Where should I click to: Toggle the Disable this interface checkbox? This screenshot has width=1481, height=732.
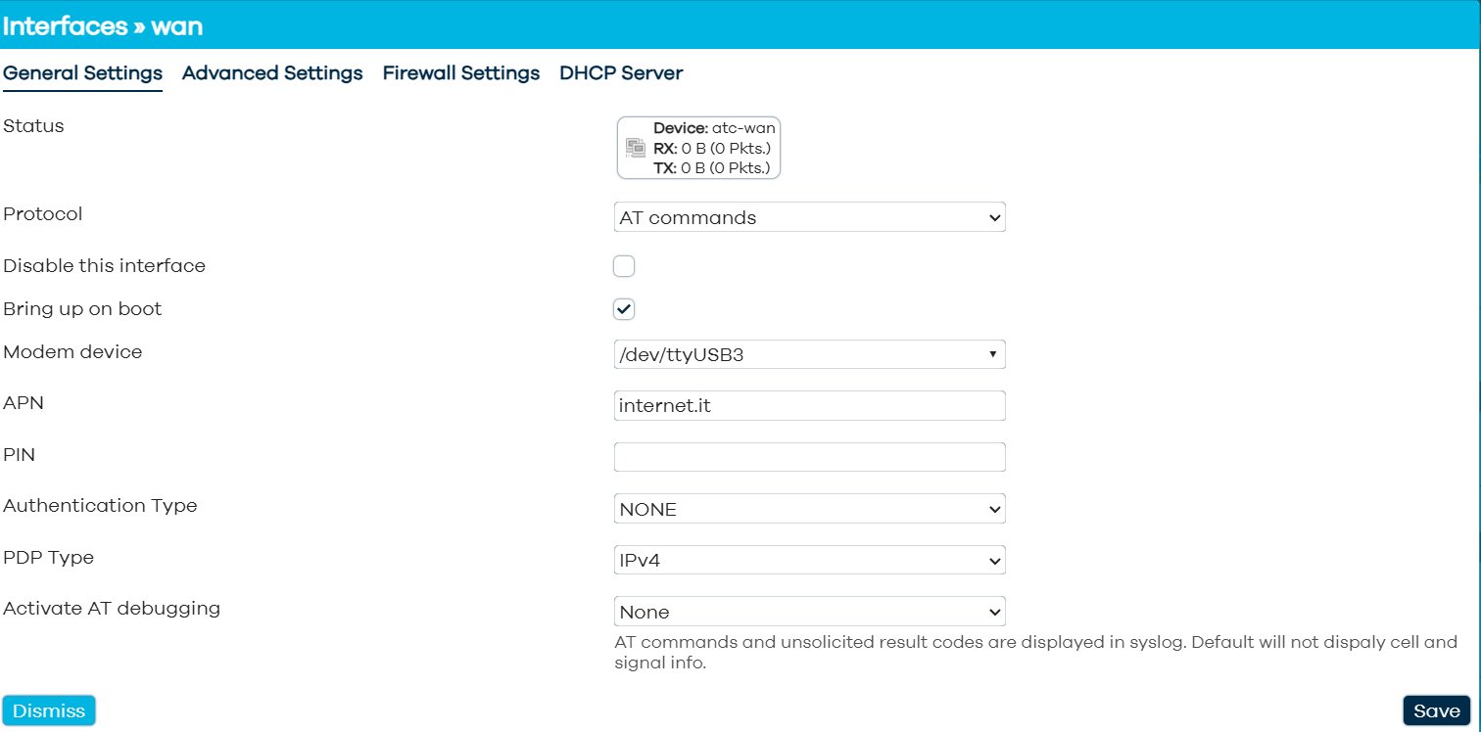(624, 266)
